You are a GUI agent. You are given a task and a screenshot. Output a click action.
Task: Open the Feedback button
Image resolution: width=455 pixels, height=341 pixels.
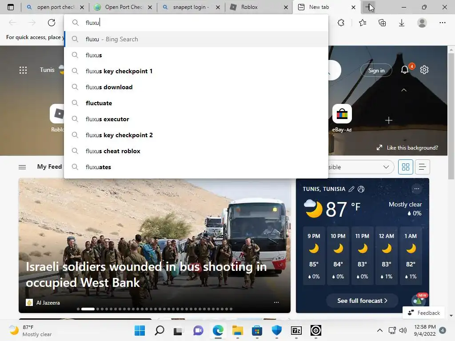point(423,313)
